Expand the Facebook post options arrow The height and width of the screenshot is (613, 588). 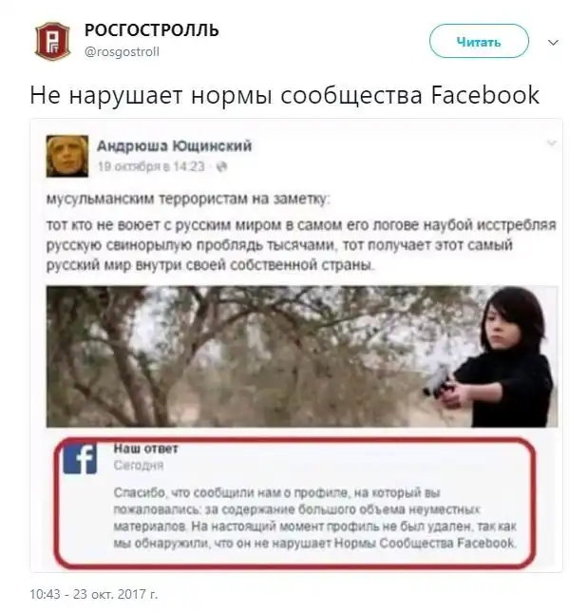(x=551, y=144)
